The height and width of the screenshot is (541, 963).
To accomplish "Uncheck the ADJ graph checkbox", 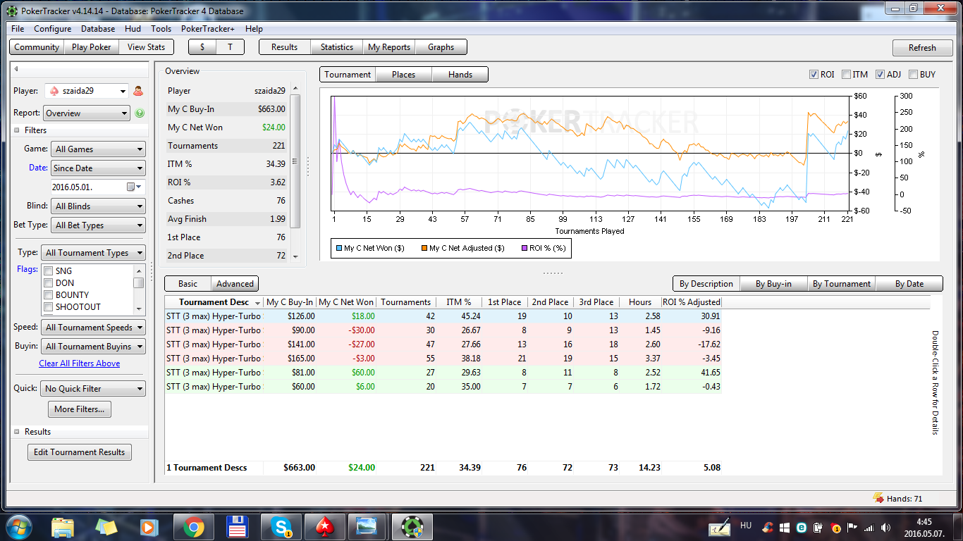I will click(880, 75).
